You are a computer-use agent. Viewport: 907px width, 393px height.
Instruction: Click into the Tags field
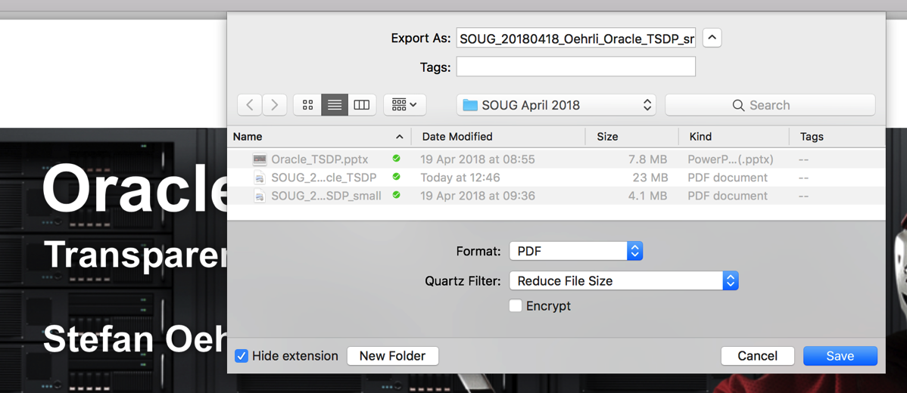[x=575, y=67]
